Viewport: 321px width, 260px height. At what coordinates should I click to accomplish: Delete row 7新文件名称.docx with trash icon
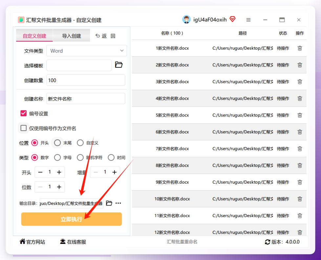coord(300,149)
